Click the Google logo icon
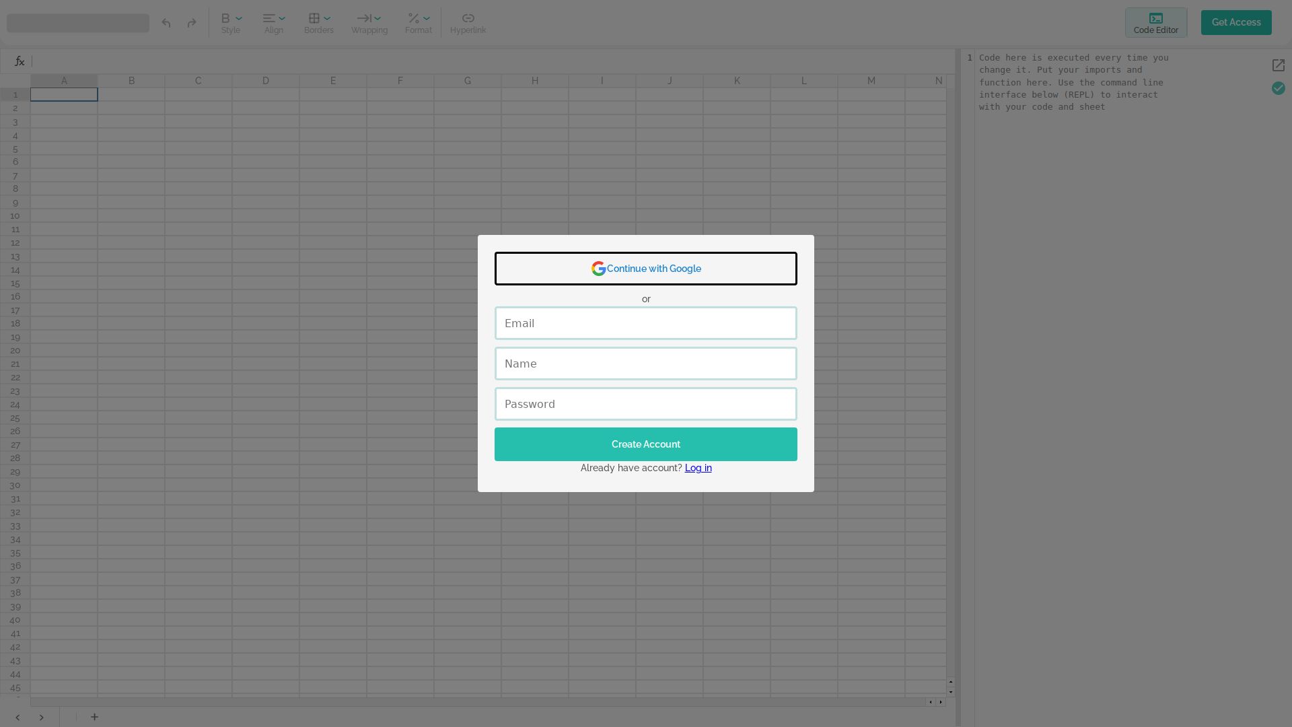Viewport: 1292px width, 727px height. pyautogui.click(x=598, y=269)
